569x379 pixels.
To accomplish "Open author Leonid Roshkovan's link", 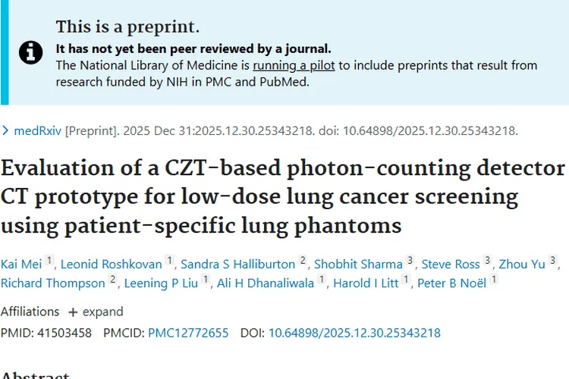I will [112, 264].
